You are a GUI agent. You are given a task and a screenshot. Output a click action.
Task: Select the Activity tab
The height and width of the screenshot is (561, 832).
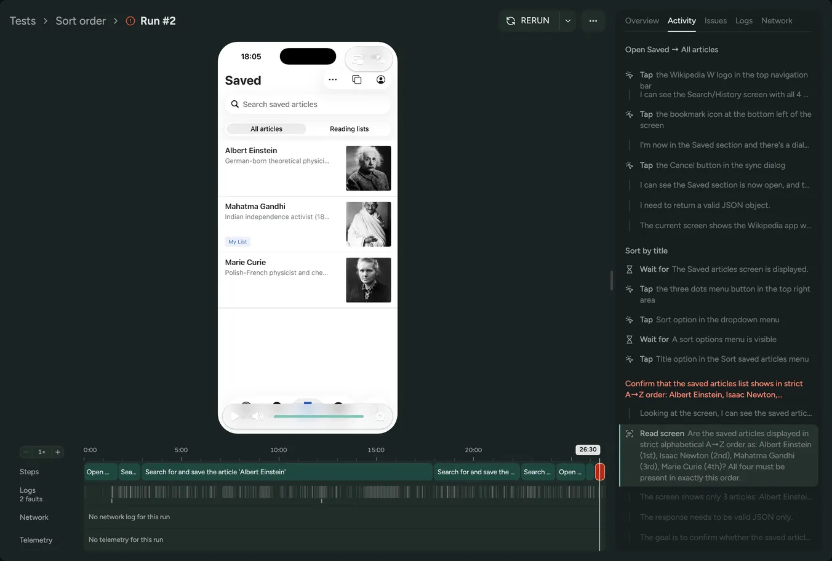[682, 20]
